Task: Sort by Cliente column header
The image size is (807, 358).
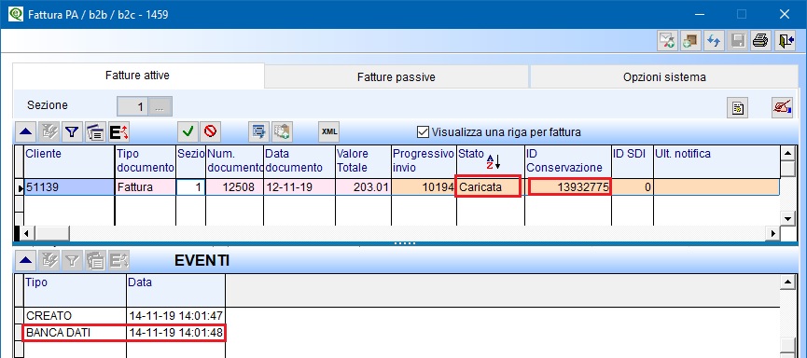Action: [x=69, y=160]
